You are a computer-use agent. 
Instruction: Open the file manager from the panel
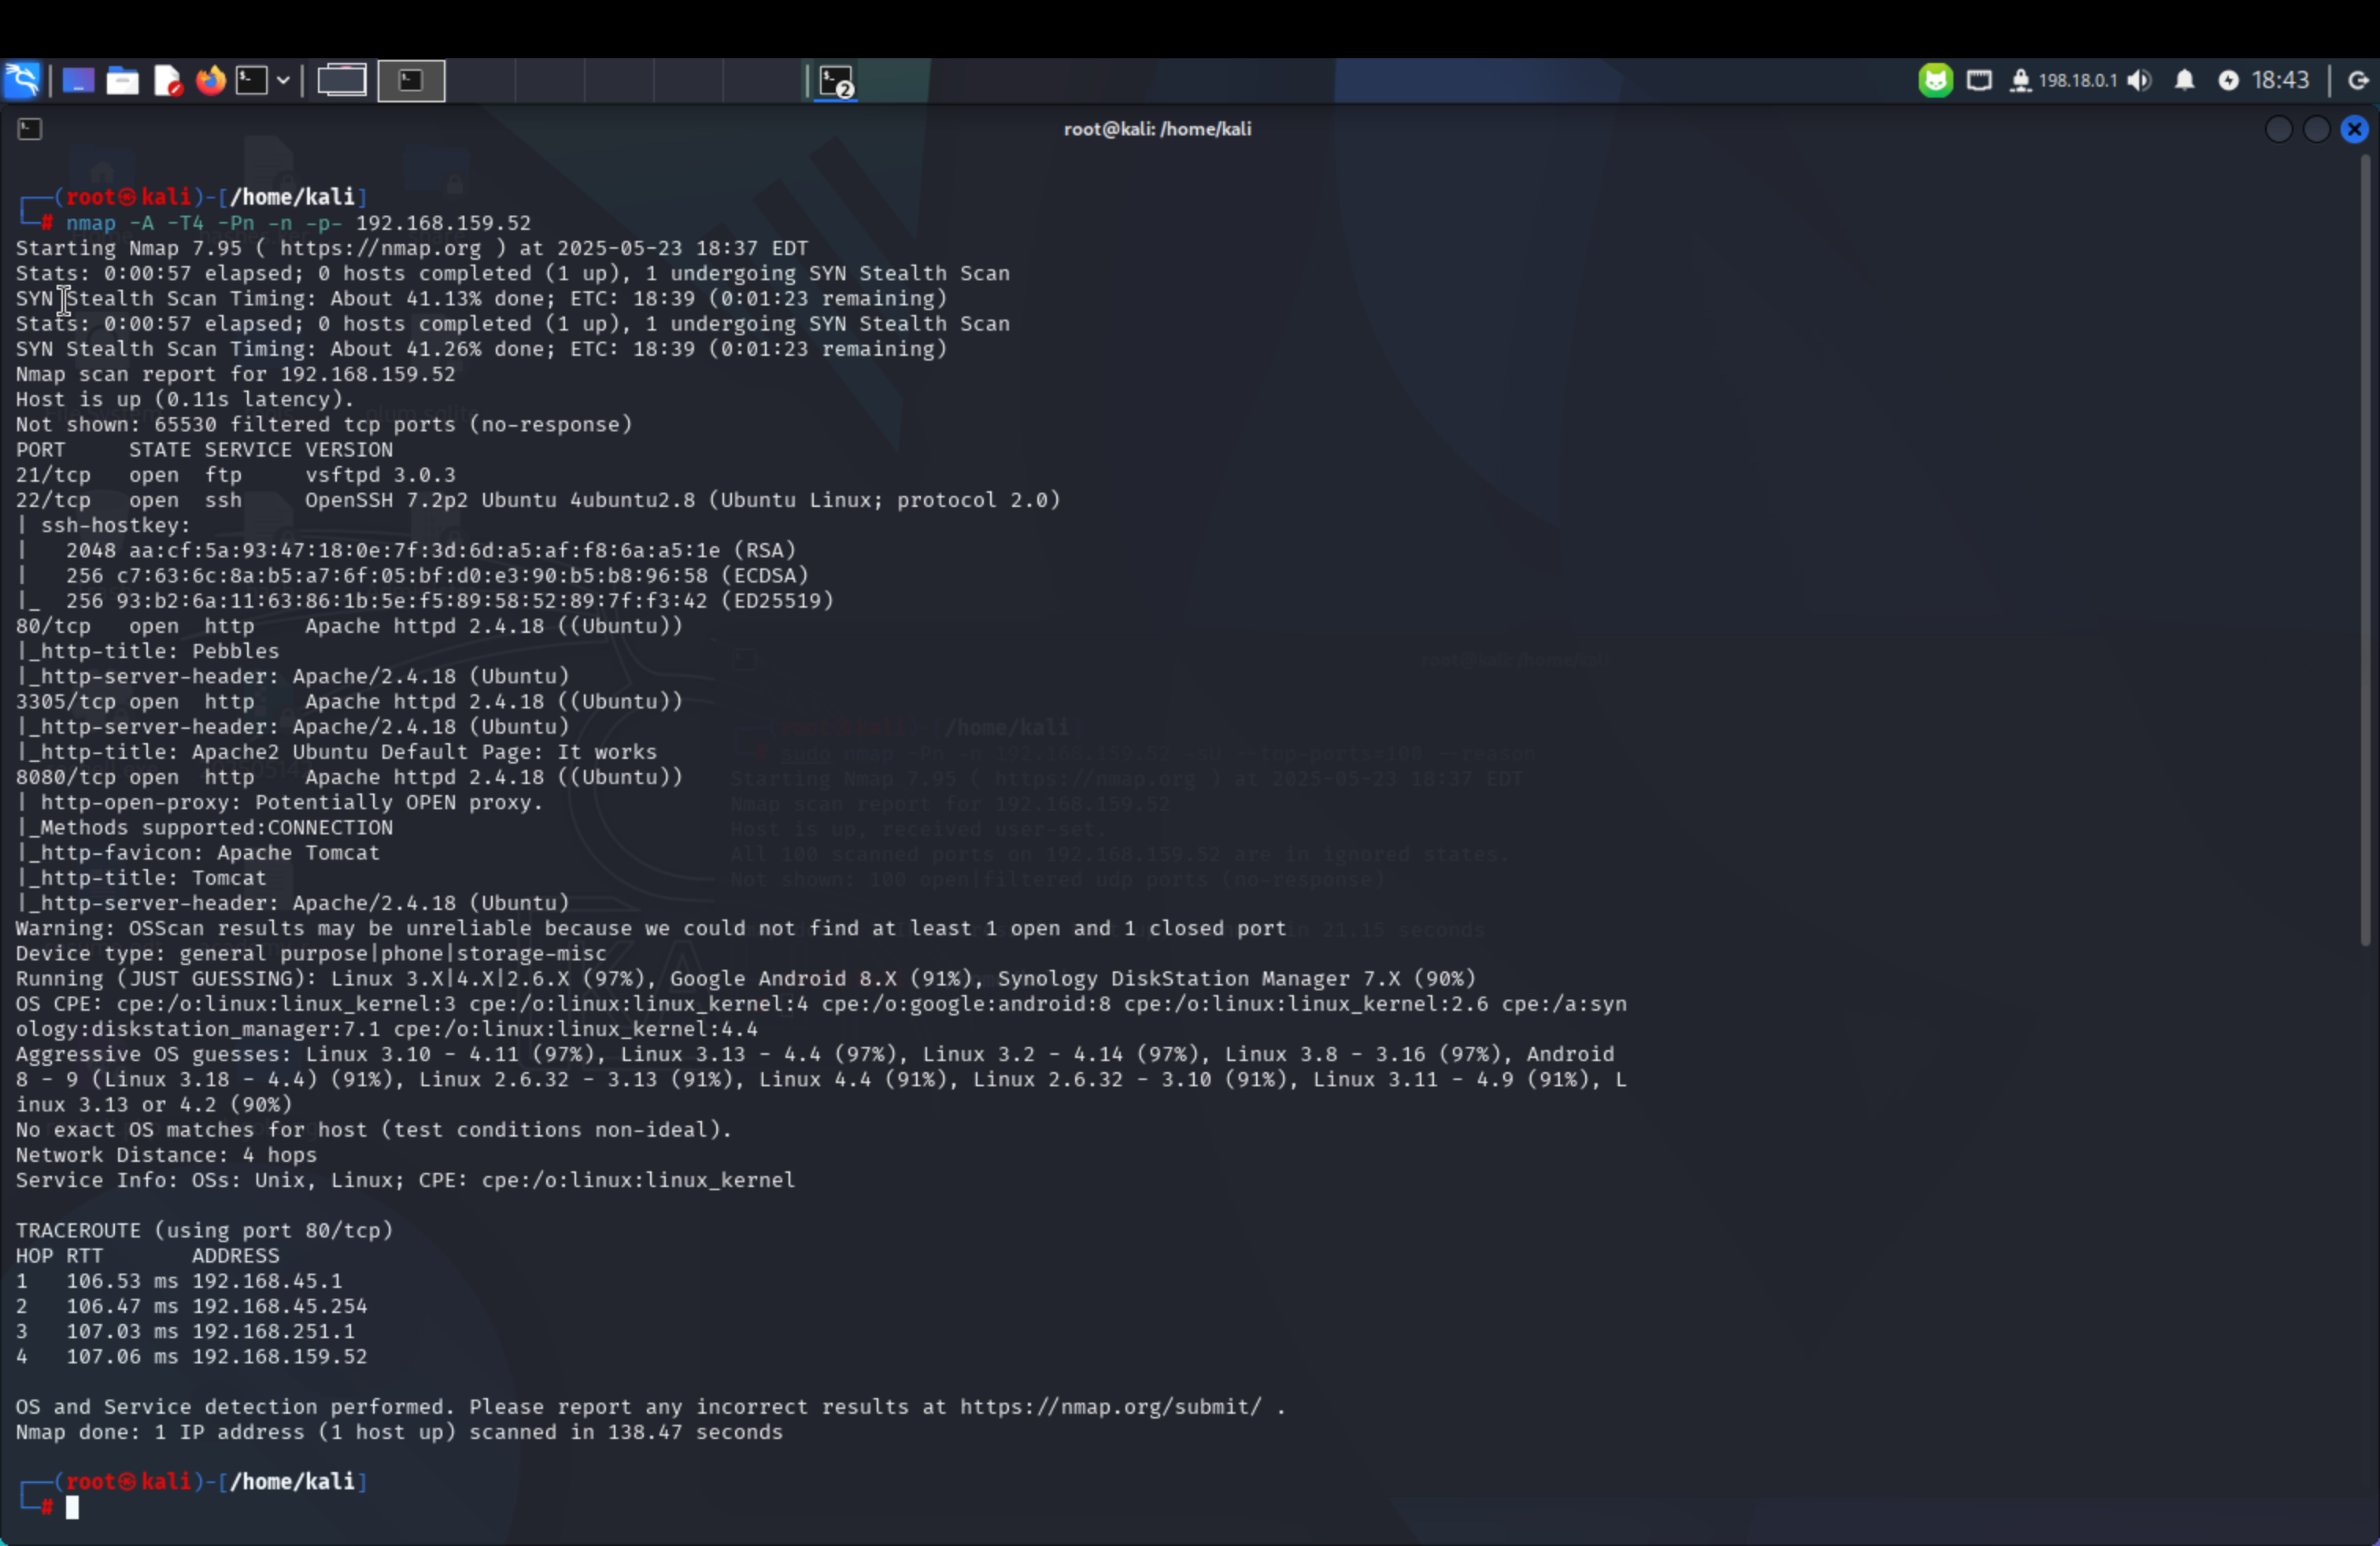click(122, 80)
